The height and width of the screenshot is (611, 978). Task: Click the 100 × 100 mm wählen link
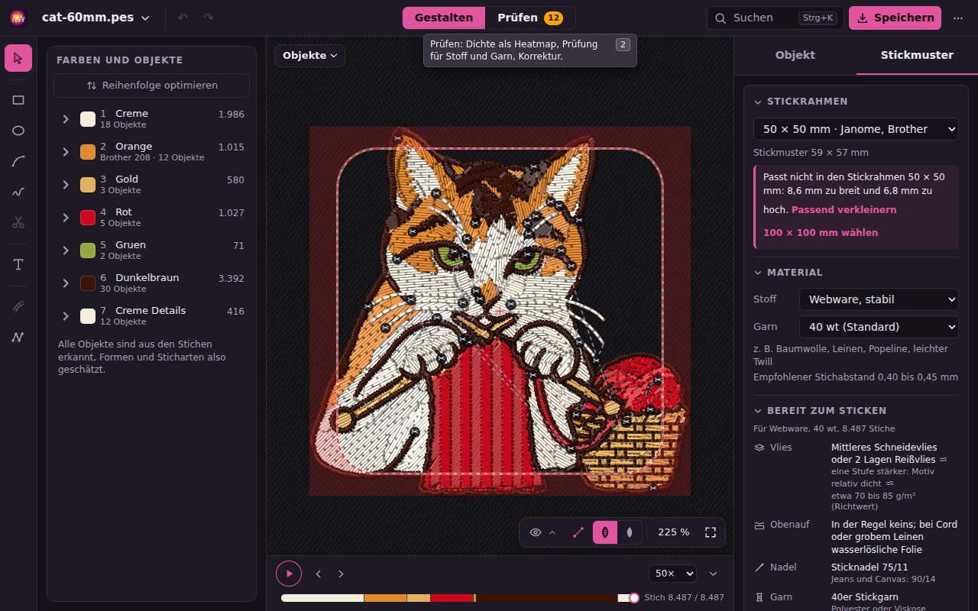tap(821, 233)
